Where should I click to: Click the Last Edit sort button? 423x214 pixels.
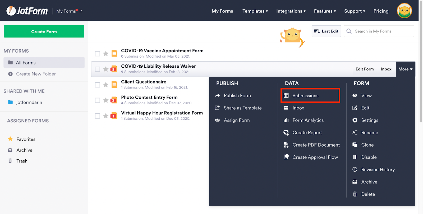coord(326,31)
